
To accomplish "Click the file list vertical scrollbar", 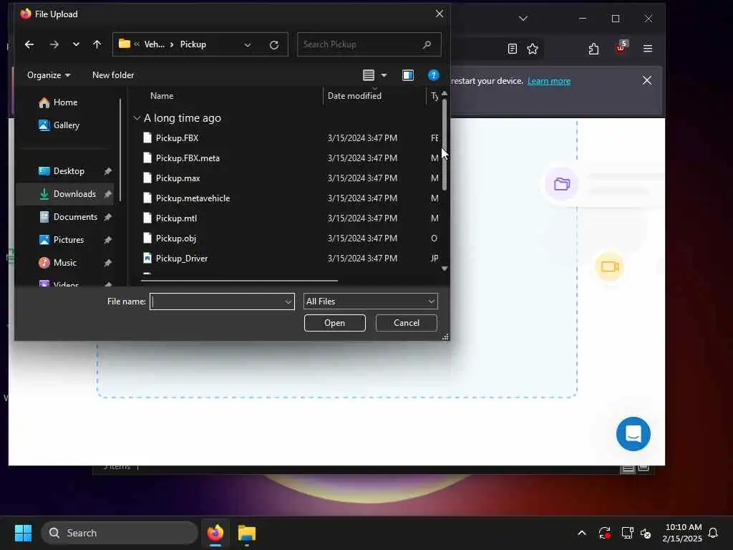I will click(x=444, y=145).
